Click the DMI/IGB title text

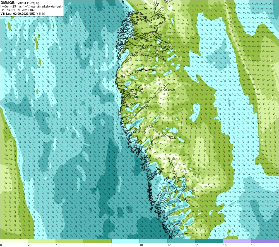pos(8,3)
